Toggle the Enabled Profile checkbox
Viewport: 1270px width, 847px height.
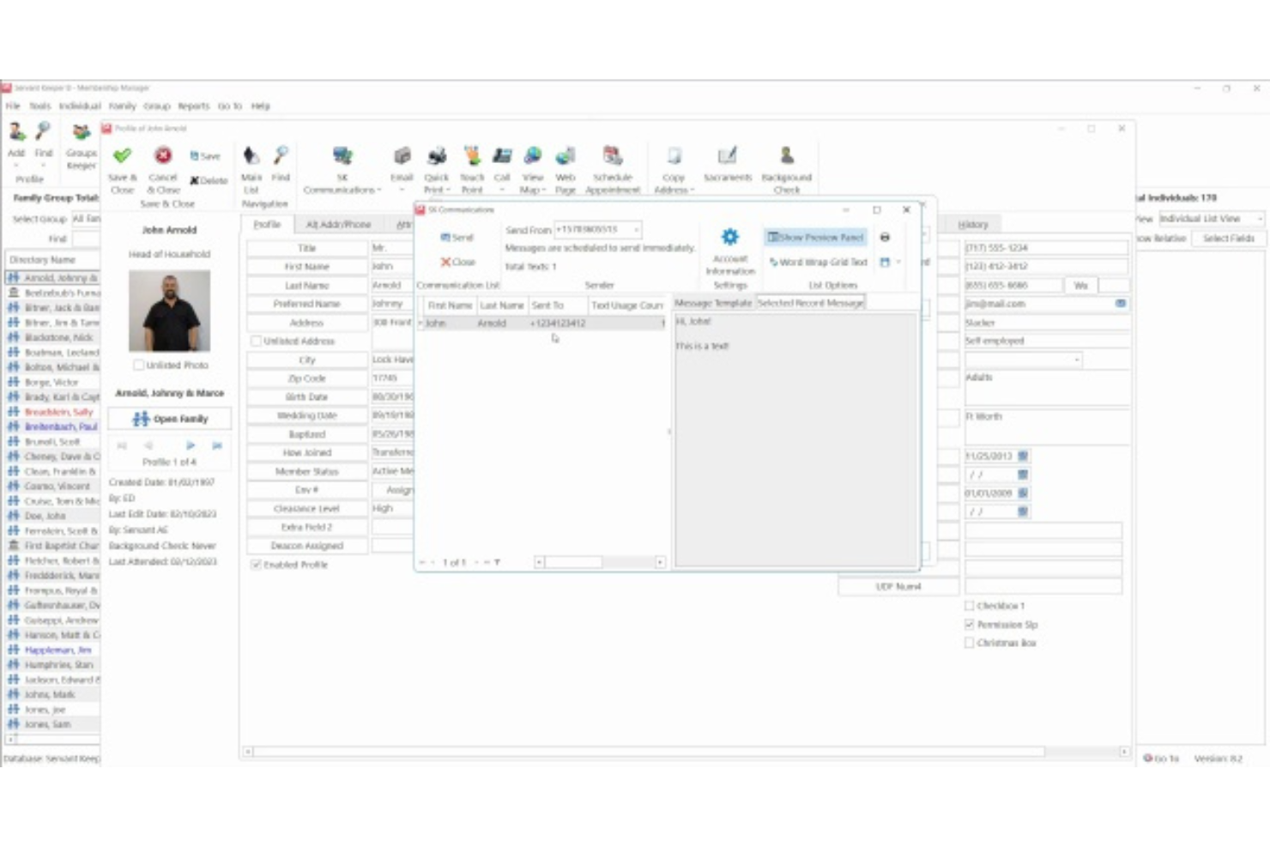[256, 565]
